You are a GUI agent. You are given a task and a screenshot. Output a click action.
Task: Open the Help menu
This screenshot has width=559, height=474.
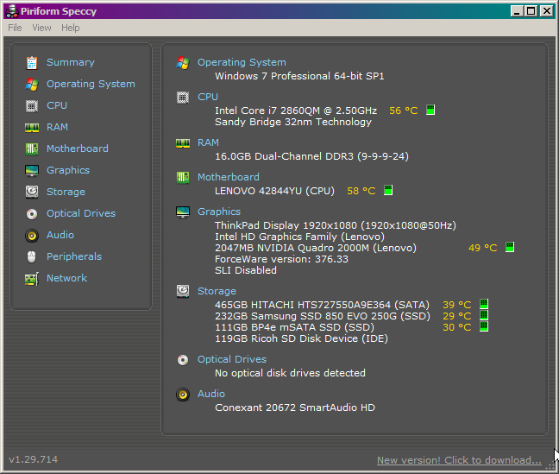[71, 28]
